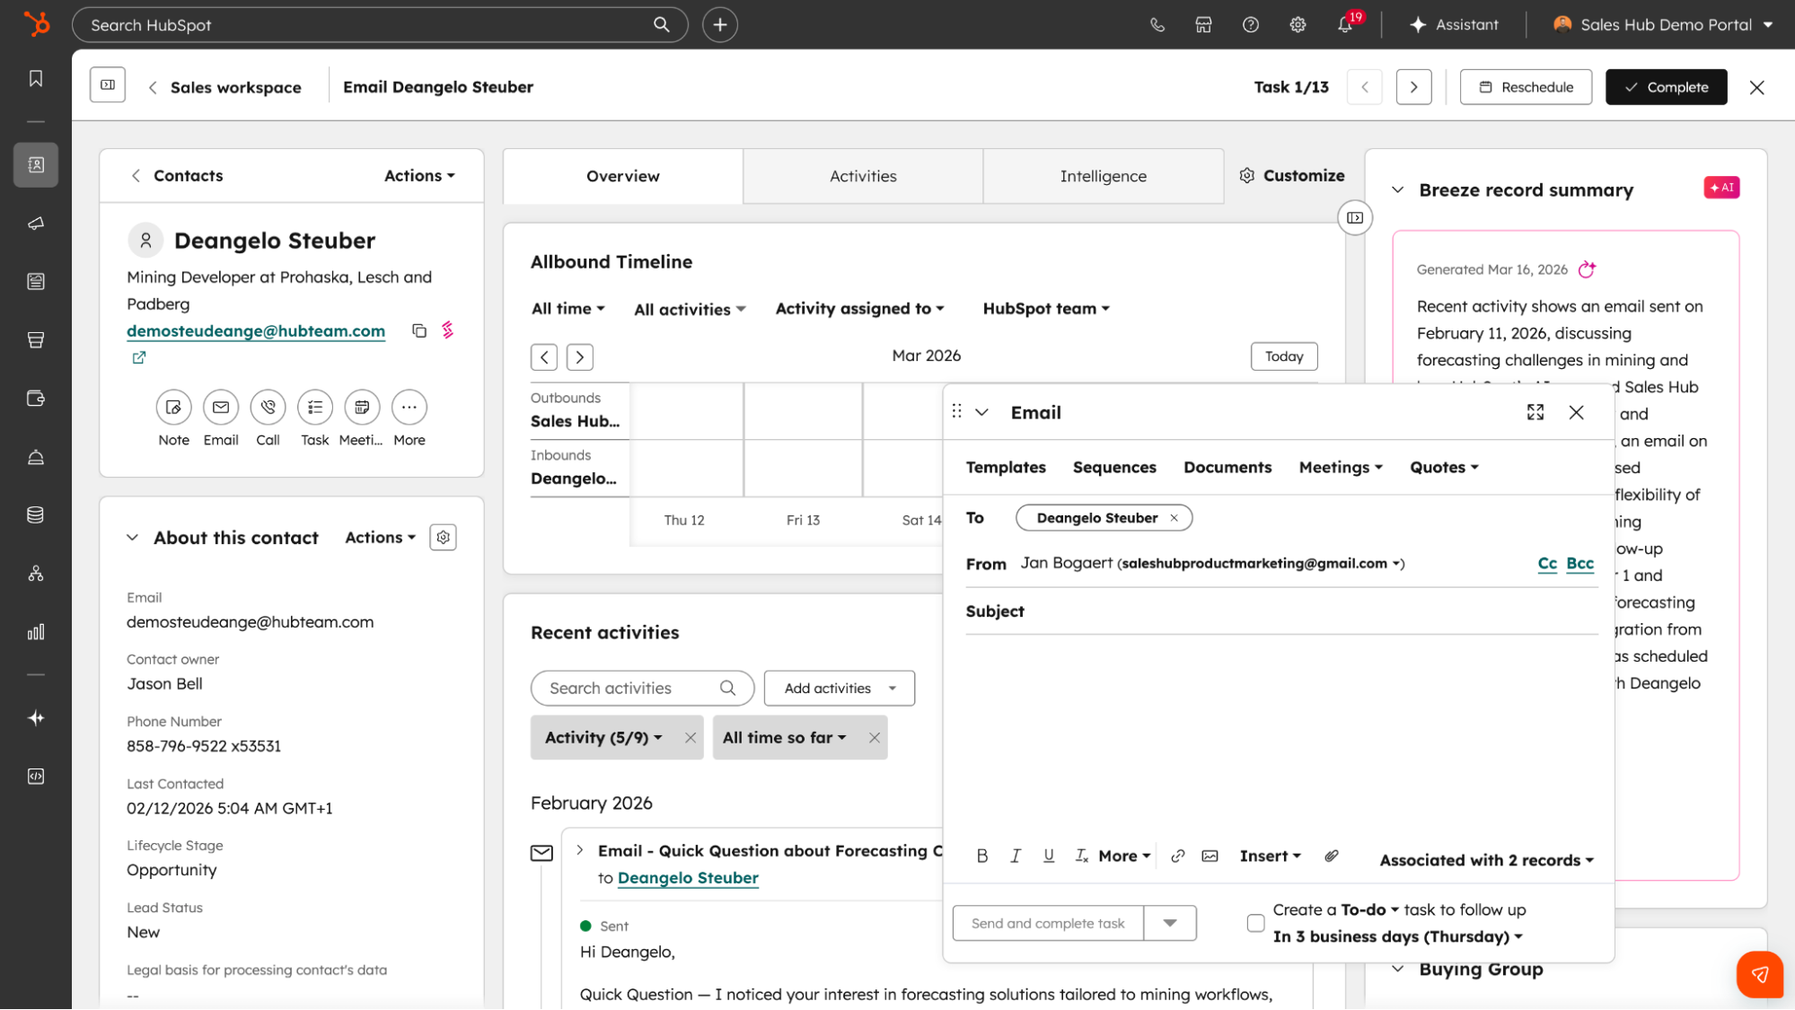
Task: Insert an image in the email body
Action: pos(1210,856)
